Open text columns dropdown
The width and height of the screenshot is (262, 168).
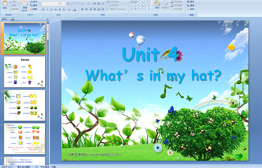pos(103,9)
